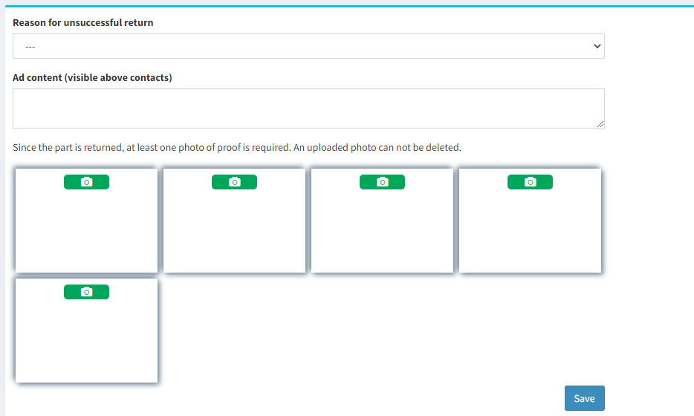Click camera icon in first top-row photo slot
This screenshot has height=416, width=694.
(x=86, y=182)
